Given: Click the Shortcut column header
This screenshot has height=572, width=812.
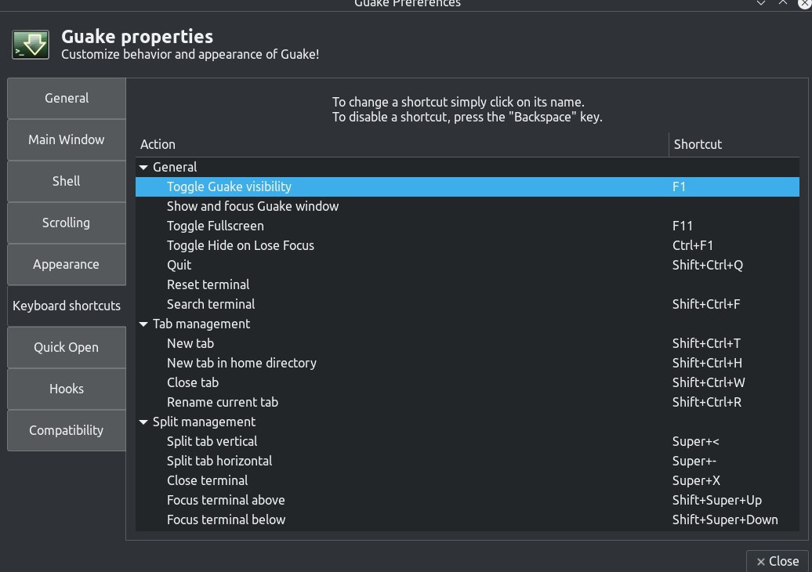Looking at the screenshot, I should click(x=698, y=144).
